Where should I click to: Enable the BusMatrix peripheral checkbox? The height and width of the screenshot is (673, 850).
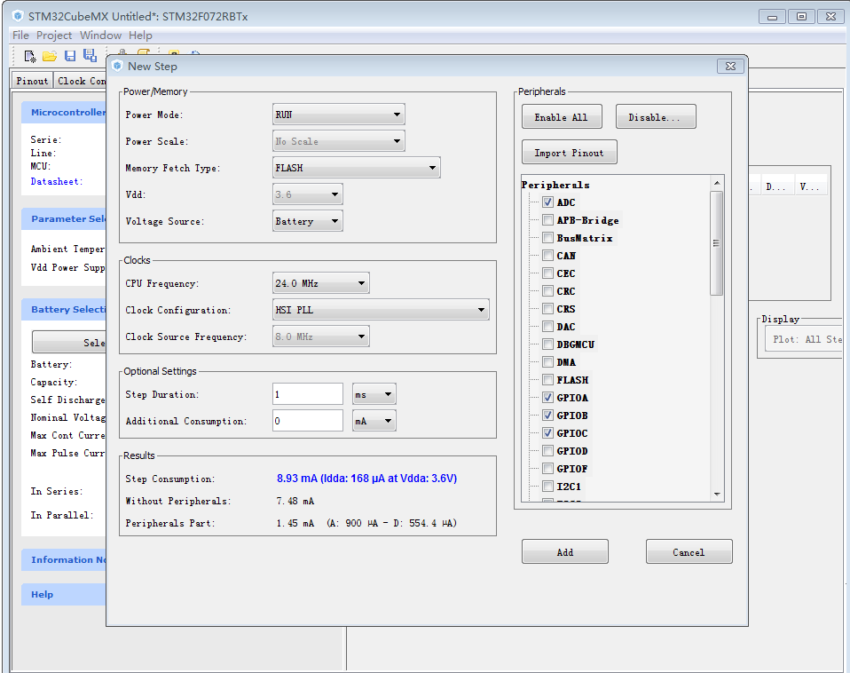coord(547,238)
